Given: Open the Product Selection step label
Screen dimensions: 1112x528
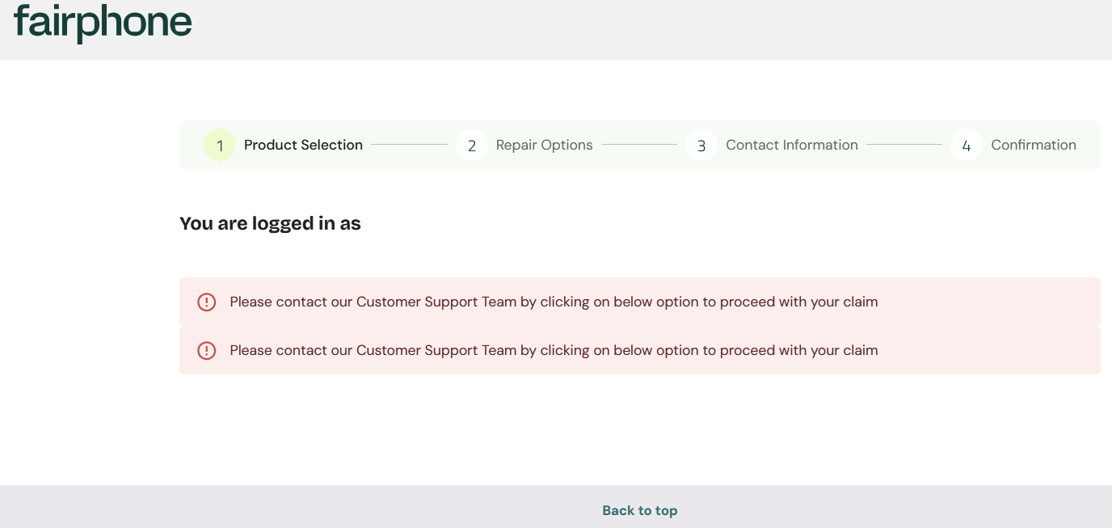Looking at the screenshot, I should pos(303,146).
